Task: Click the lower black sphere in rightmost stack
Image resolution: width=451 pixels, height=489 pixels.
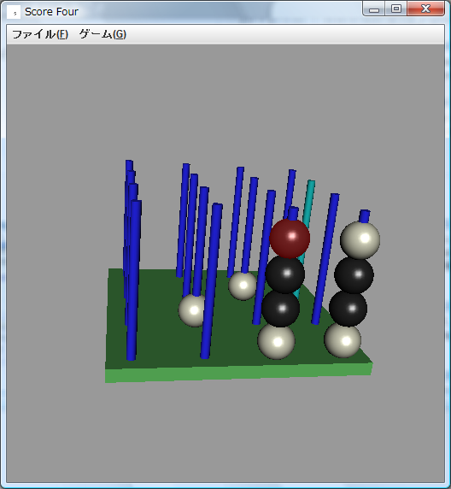Action: (x=348, y=308)
